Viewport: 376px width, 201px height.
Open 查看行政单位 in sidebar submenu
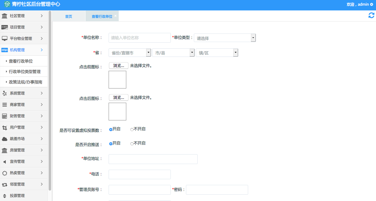point(24,61)
